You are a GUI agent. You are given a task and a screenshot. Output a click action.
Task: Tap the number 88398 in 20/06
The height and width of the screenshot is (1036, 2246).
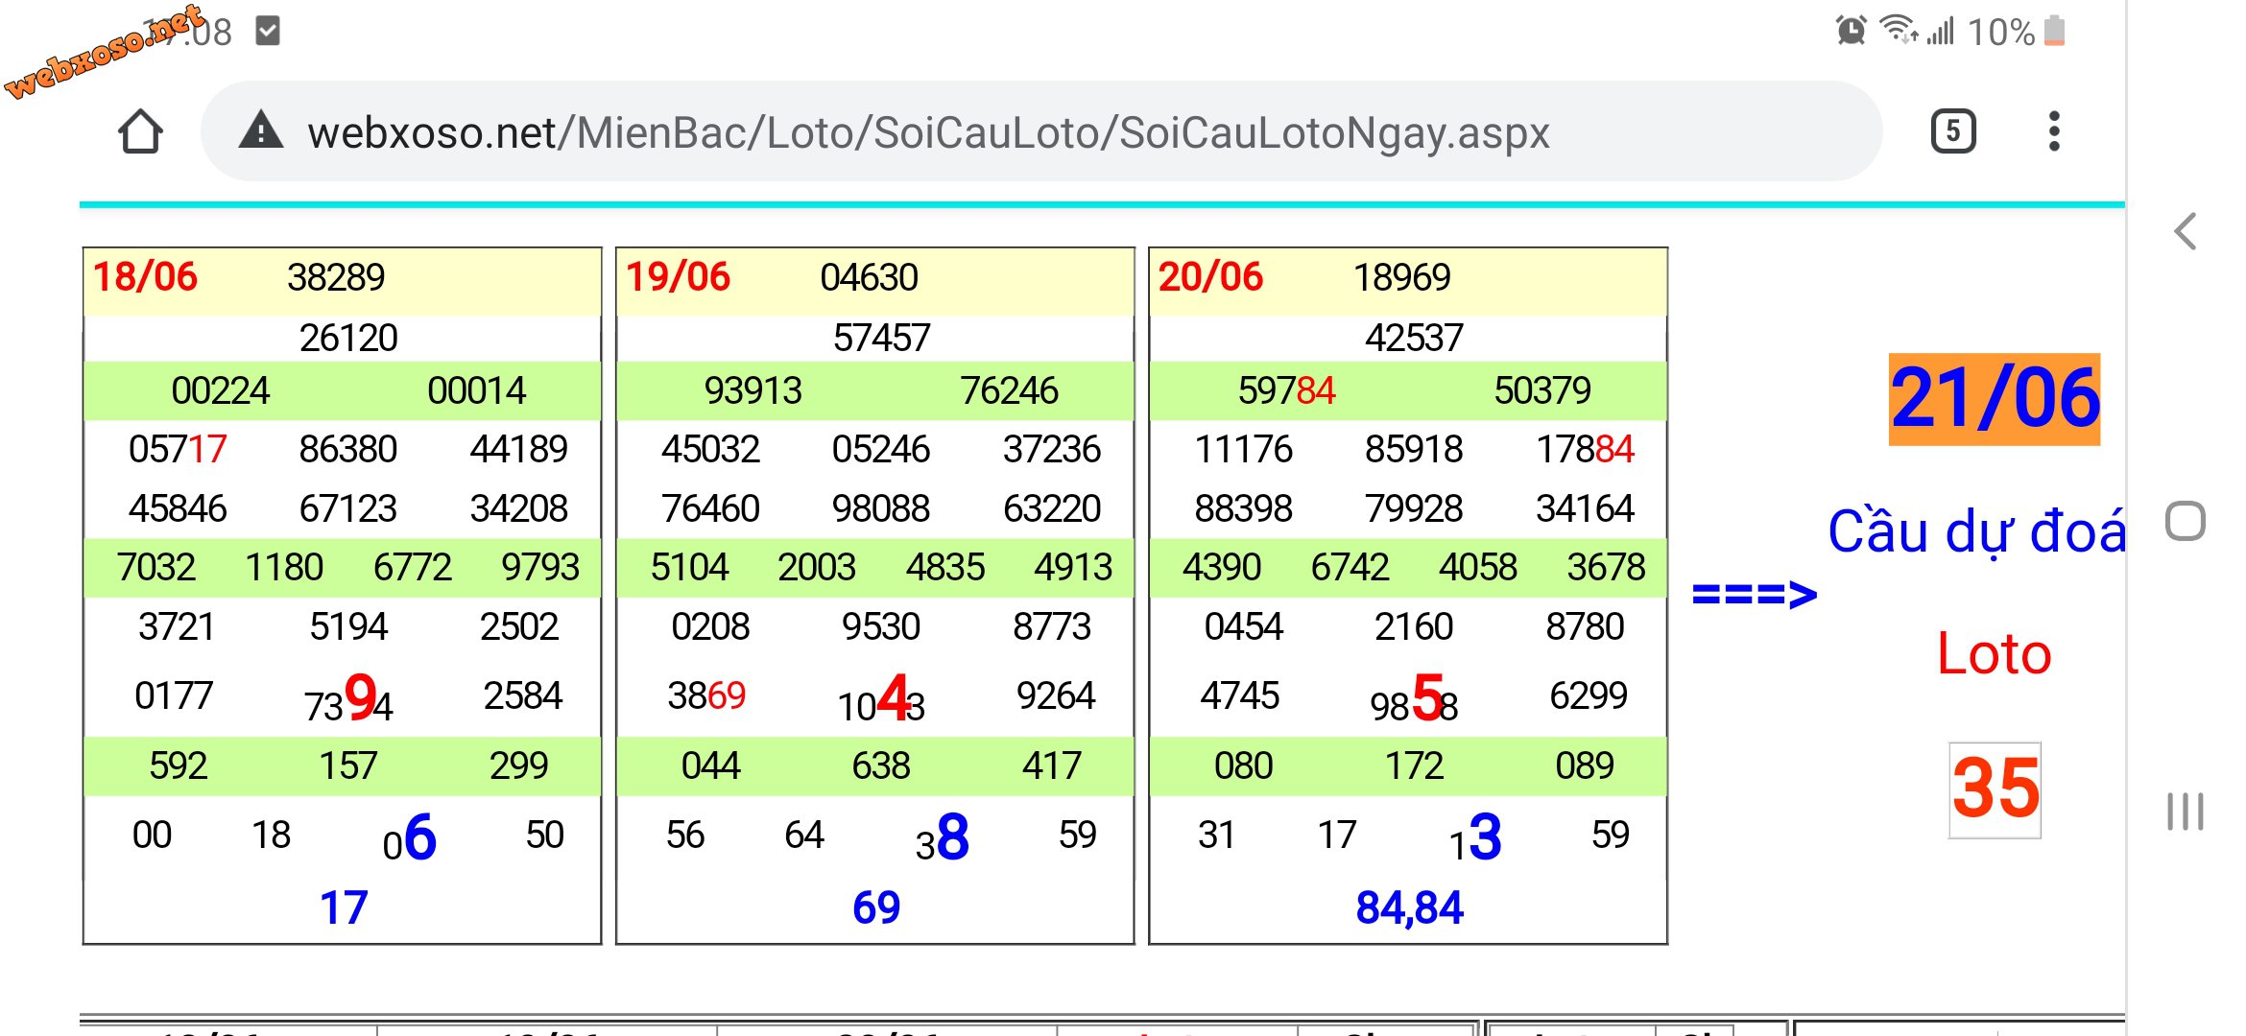(x=1243, y=509)
